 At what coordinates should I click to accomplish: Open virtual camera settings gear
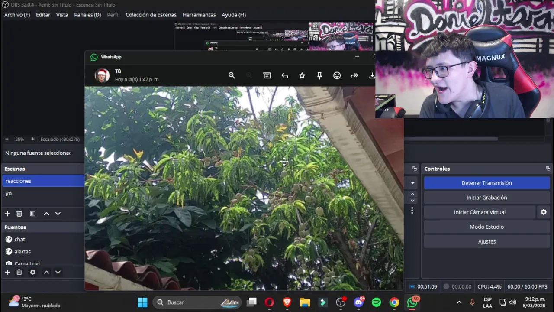tap(544, 212)
